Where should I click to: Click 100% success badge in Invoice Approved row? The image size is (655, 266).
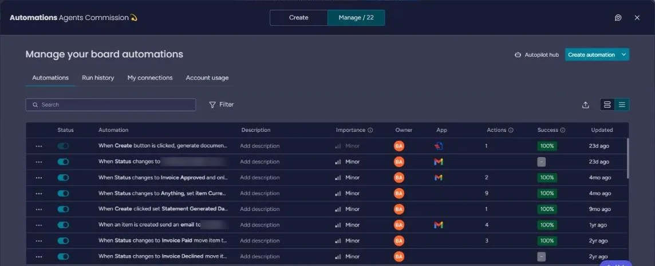point(547,178)
